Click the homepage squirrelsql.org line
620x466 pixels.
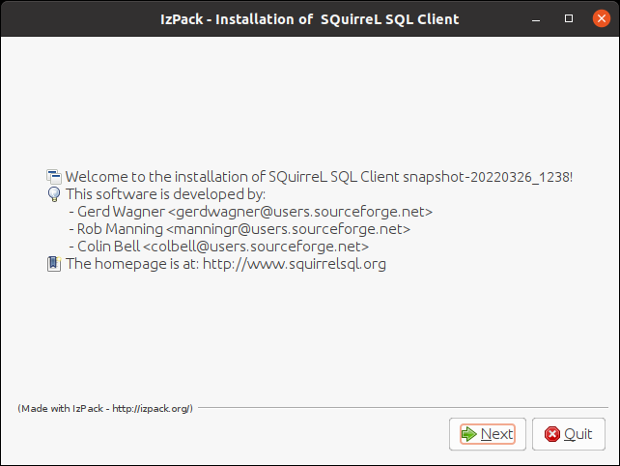click(226, 264)
